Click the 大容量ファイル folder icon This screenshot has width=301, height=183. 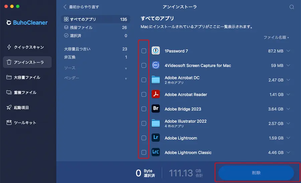pyautogui.click(x=9, y=77)
